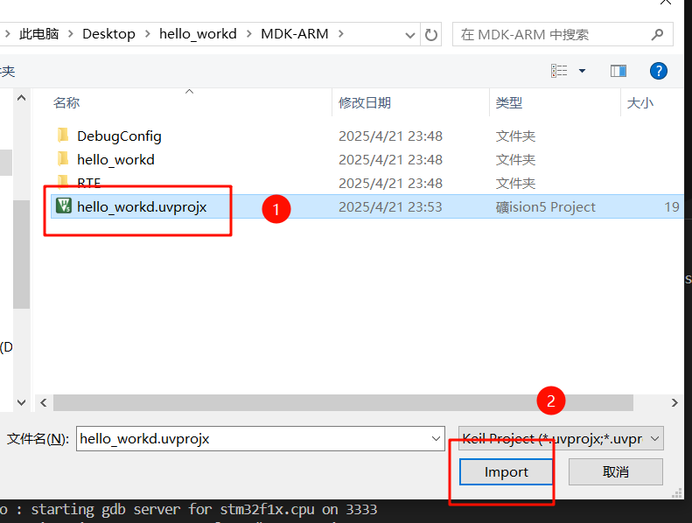The width and height of the screenshot is (692, 523).
Task: Sort by the 修改日期 column header
Action: click(x=365, y=103)
